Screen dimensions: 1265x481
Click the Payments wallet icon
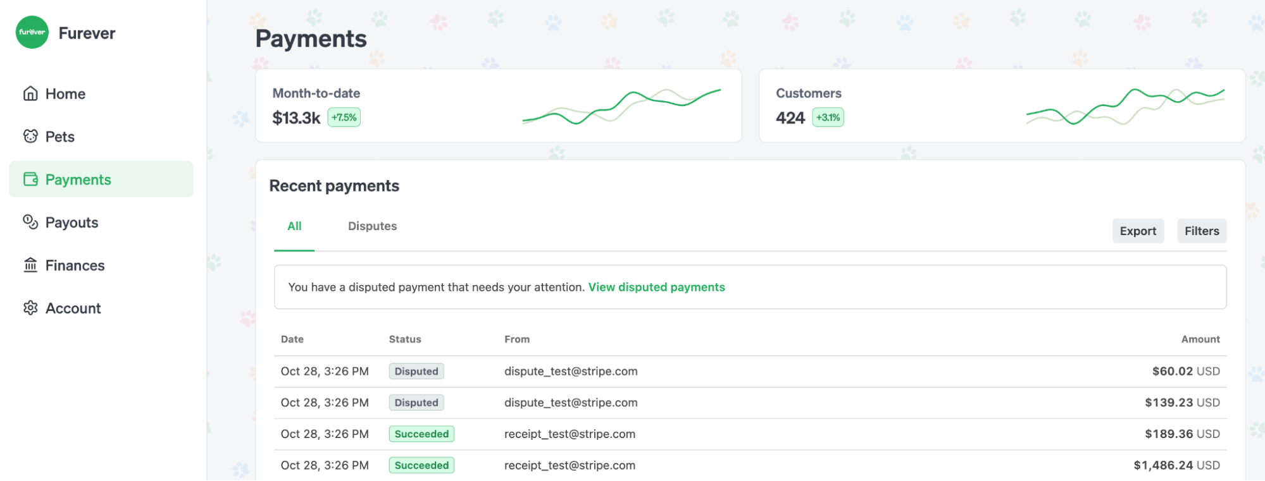pyautogui.click(x=30, y=180)
